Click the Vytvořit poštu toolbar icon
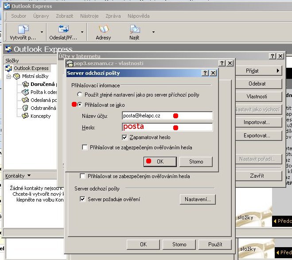Screen dimensions: 292x260 point(23,30)
